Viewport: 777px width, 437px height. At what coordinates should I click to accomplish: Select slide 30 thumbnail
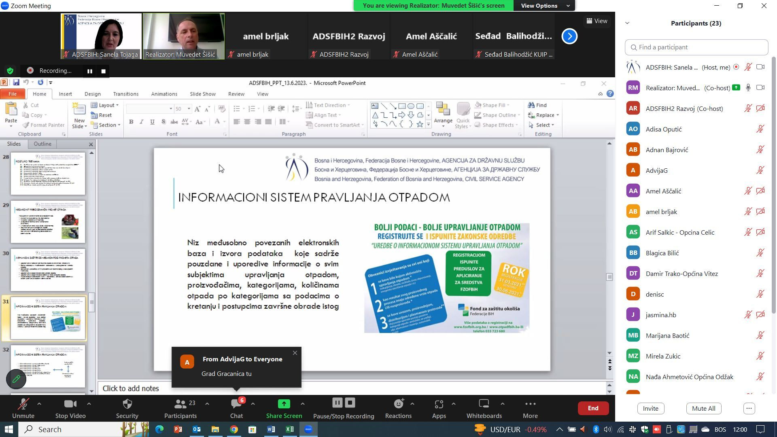click(48, 270)
